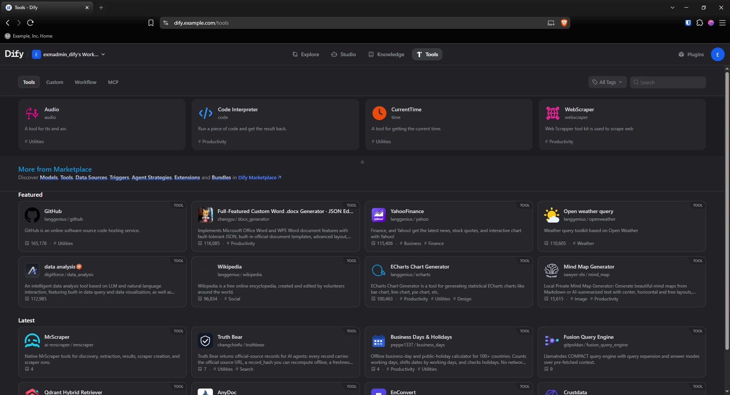Follow the Extensions link
Viewport: 730px width, 395px height.
187,177
